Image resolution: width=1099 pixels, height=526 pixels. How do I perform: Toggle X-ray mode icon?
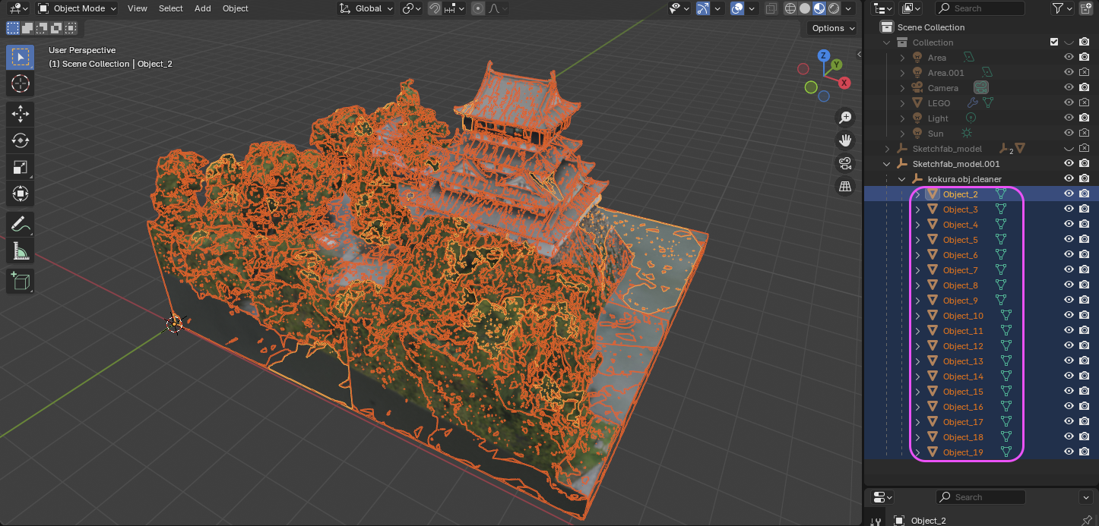click(x=771, y=8)
